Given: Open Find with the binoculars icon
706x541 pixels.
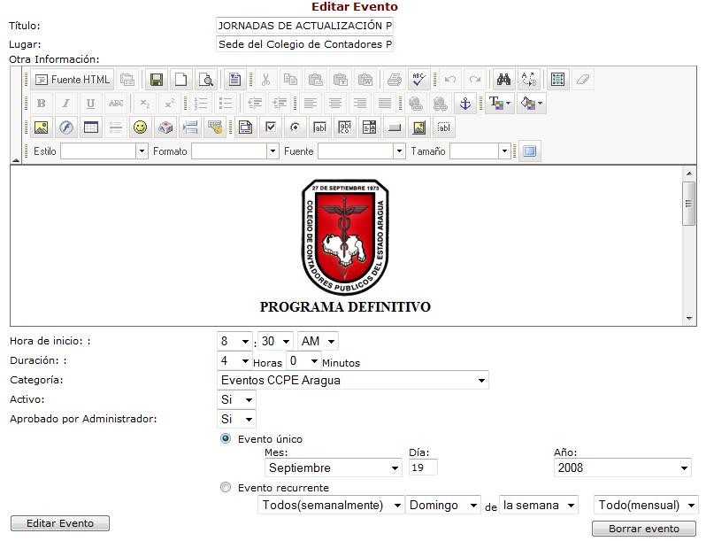Looking at the screenshot, I should point(503,80).
